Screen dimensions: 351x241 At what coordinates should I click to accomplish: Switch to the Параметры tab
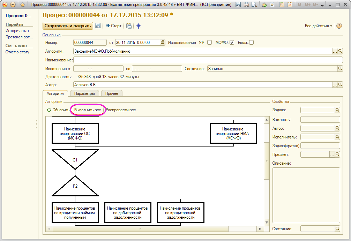coord(84,93)
